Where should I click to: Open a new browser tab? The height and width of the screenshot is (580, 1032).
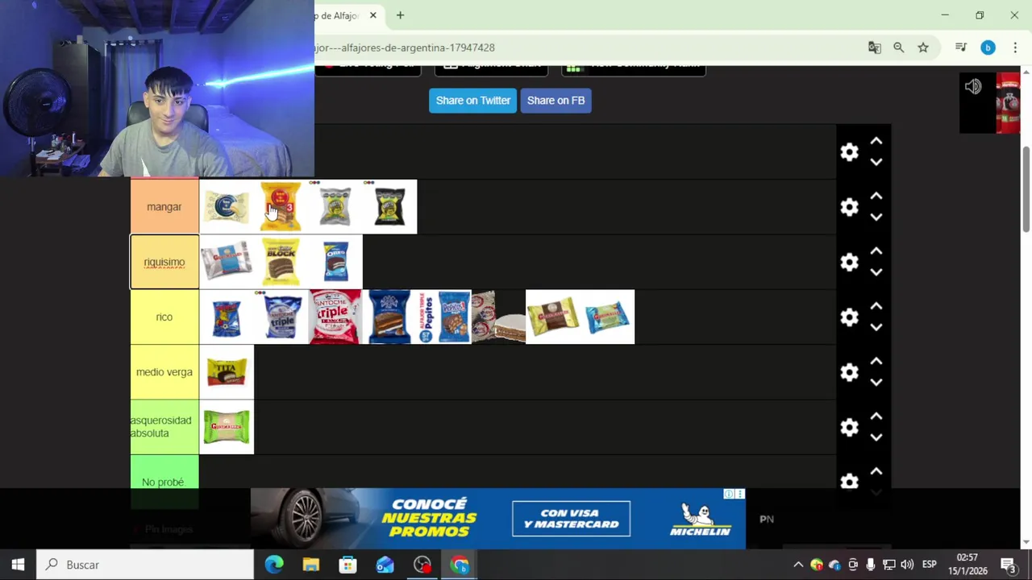[x=400, y=15]
